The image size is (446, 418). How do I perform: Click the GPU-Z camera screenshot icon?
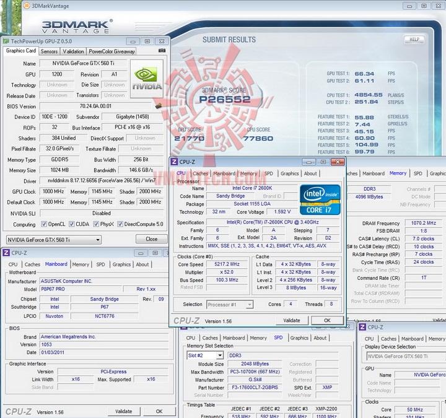[162, 51]
